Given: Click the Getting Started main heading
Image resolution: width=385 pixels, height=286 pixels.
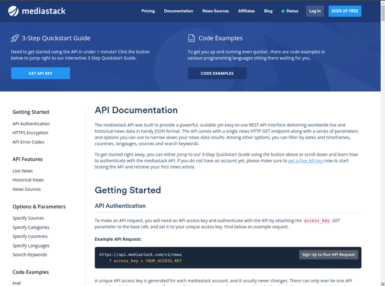Looking at the screenshot, I should [128, 190].
